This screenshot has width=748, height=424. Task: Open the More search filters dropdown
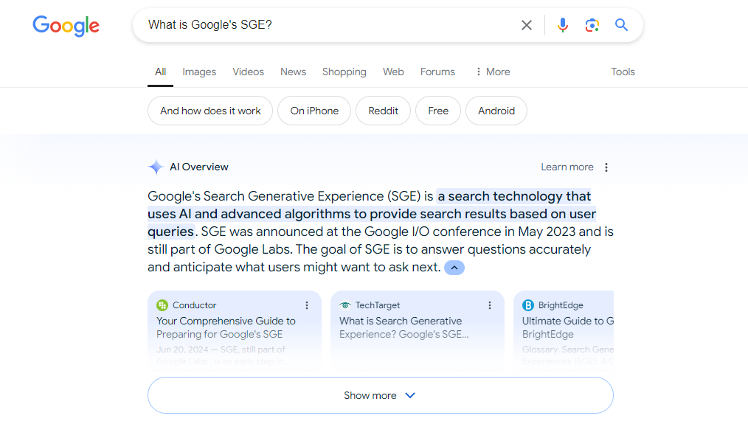tap(492, 72)
